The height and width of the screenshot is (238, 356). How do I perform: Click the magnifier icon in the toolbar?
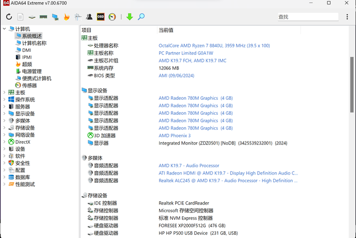(x=141, y=17)
